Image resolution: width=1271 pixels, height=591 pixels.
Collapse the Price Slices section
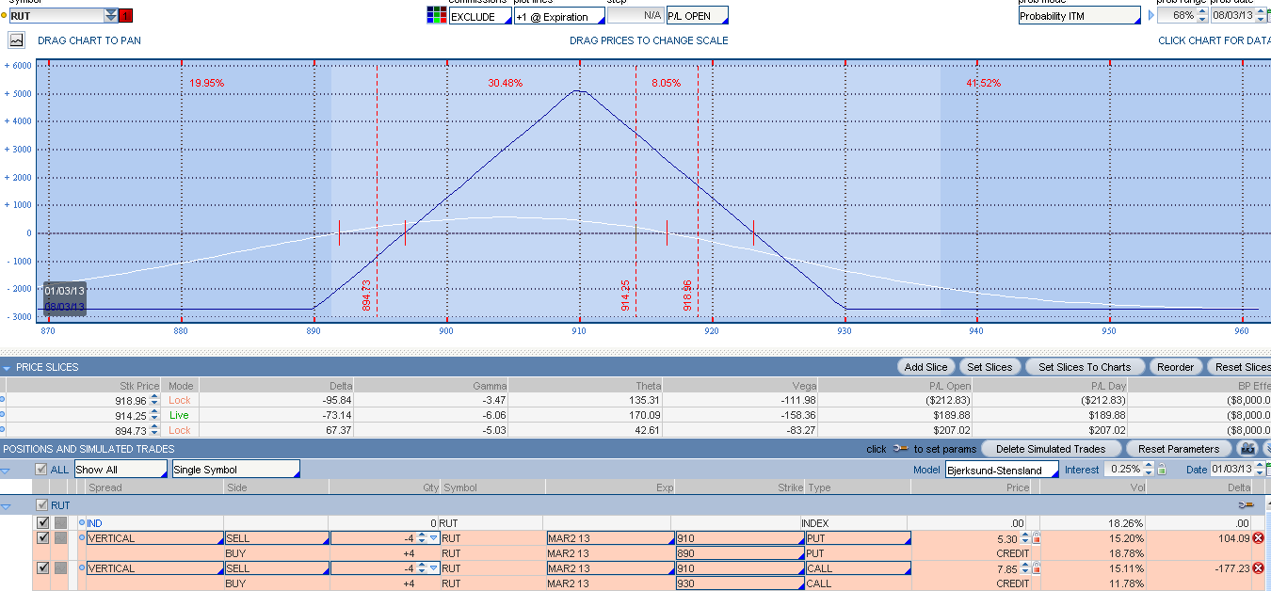[x=8, y=367]
